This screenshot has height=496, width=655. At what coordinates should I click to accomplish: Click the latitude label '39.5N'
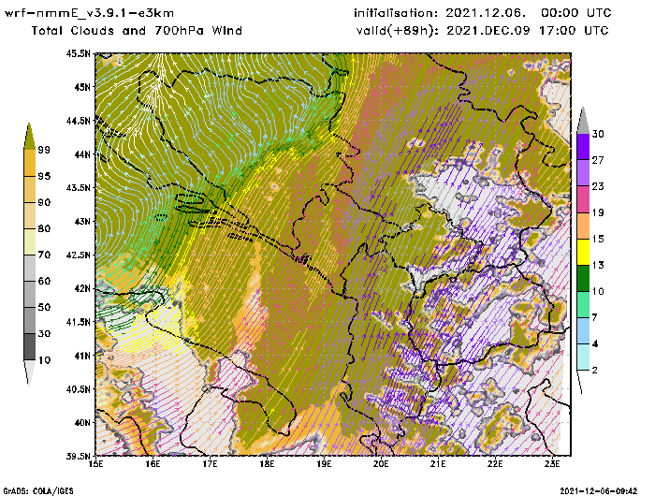[78, 457]
